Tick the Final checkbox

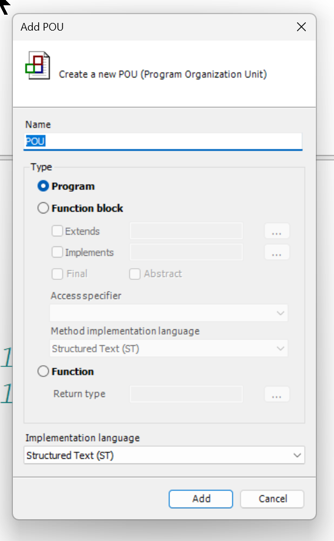point(57,274)
